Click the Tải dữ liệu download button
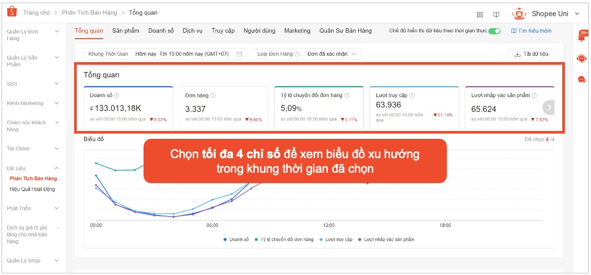The width and height of the screenshot is (591, 275). click(531, 54)
